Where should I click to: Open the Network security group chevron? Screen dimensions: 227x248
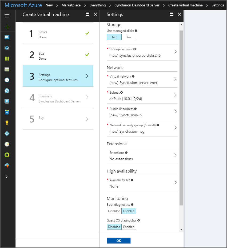point(175,128)
